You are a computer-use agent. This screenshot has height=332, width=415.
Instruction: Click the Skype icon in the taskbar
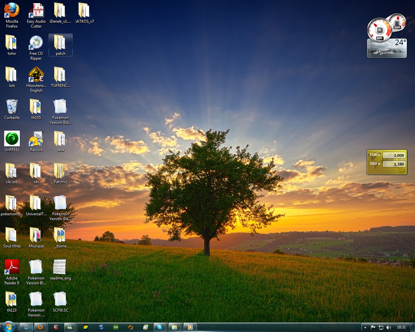160,327
